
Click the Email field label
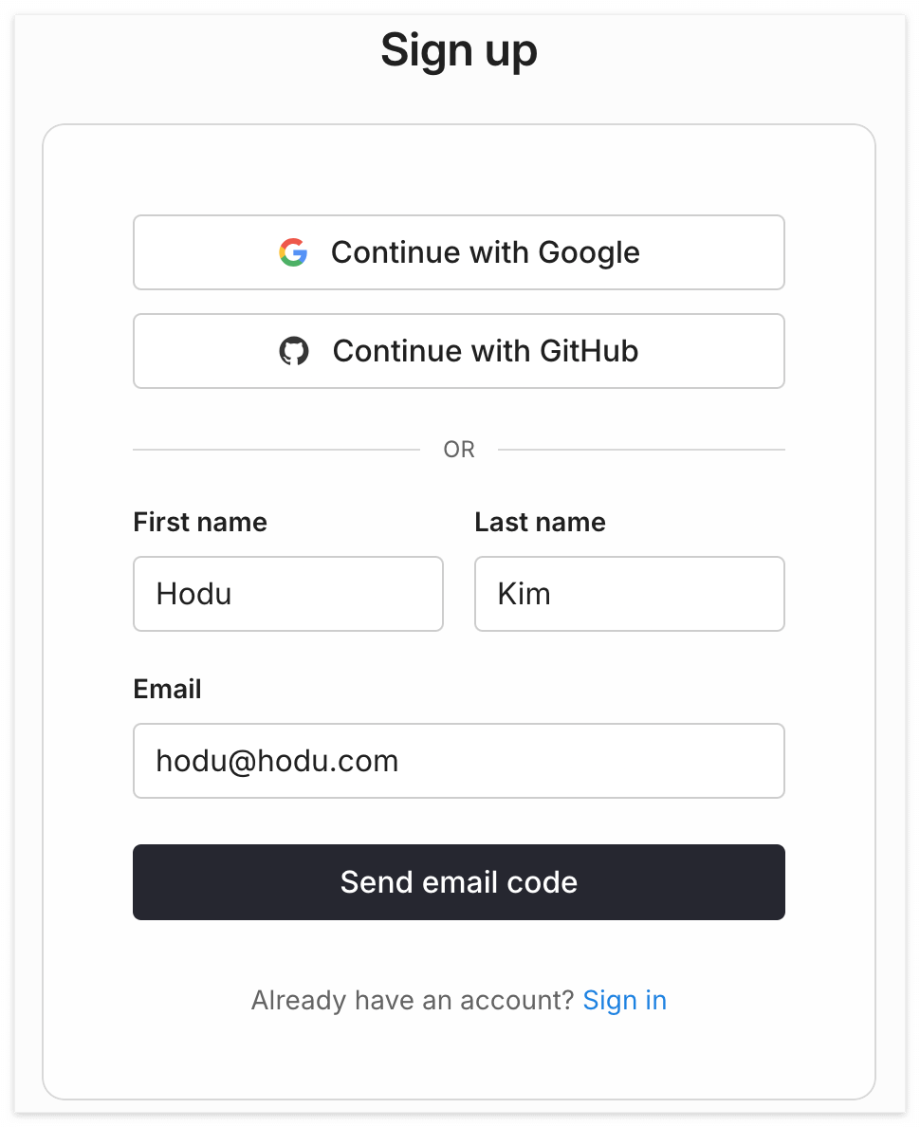point(168,689)
